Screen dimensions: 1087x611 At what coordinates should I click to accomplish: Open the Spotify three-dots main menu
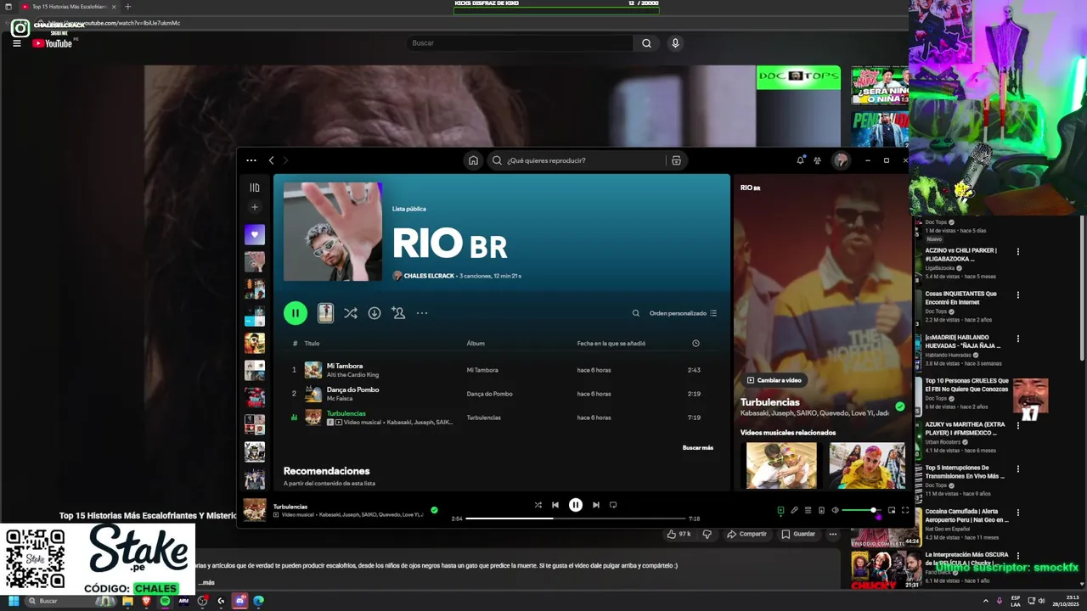(x=251, y=160)
